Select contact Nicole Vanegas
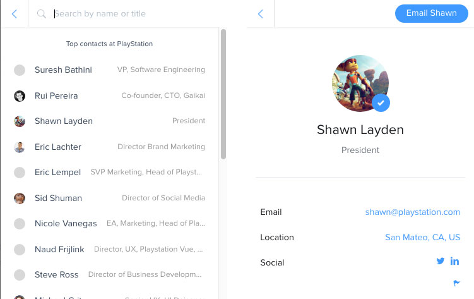Image resolution: width=474 pixels, height=299 pixels. 109,223
